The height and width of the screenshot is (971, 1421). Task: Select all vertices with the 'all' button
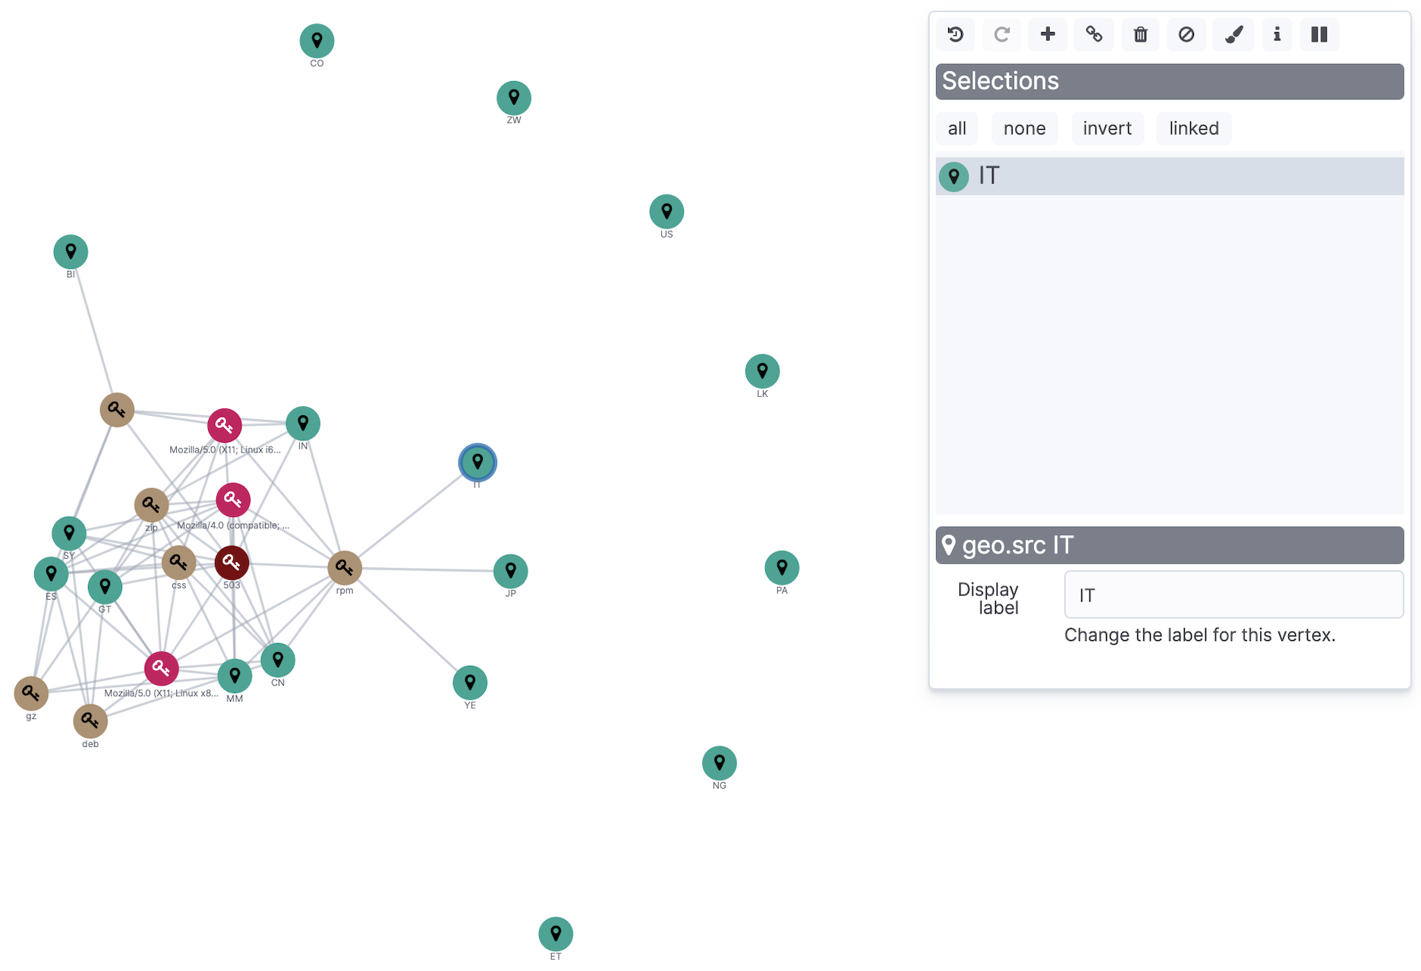click(x=956, y=128)
